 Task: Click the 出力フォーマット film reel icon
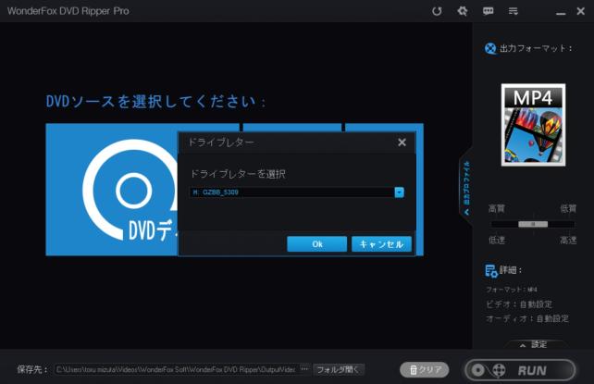pyautogui.click(x=490, y=48)
